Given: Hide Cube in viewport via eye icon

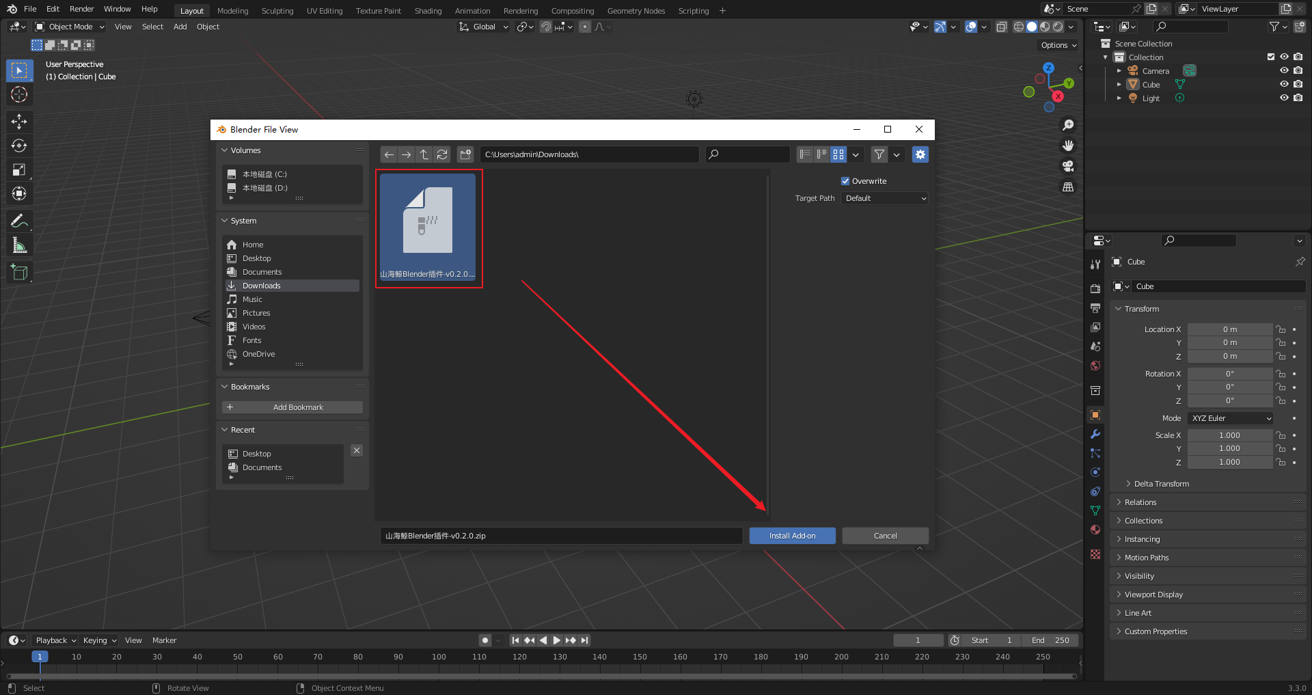Looking at the screenshot, I should click(1284, 84).
